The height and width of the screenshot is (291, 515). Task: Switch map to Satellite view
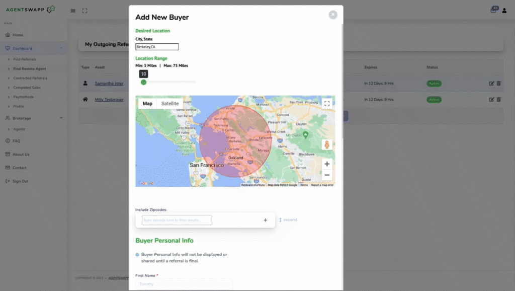point(169,104)
